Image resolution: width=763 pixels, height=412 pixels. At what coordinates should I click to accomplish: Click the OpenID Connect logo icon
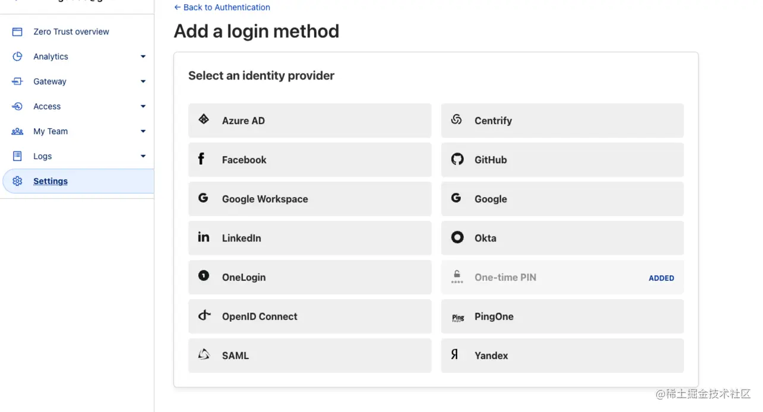click(204, 315)
